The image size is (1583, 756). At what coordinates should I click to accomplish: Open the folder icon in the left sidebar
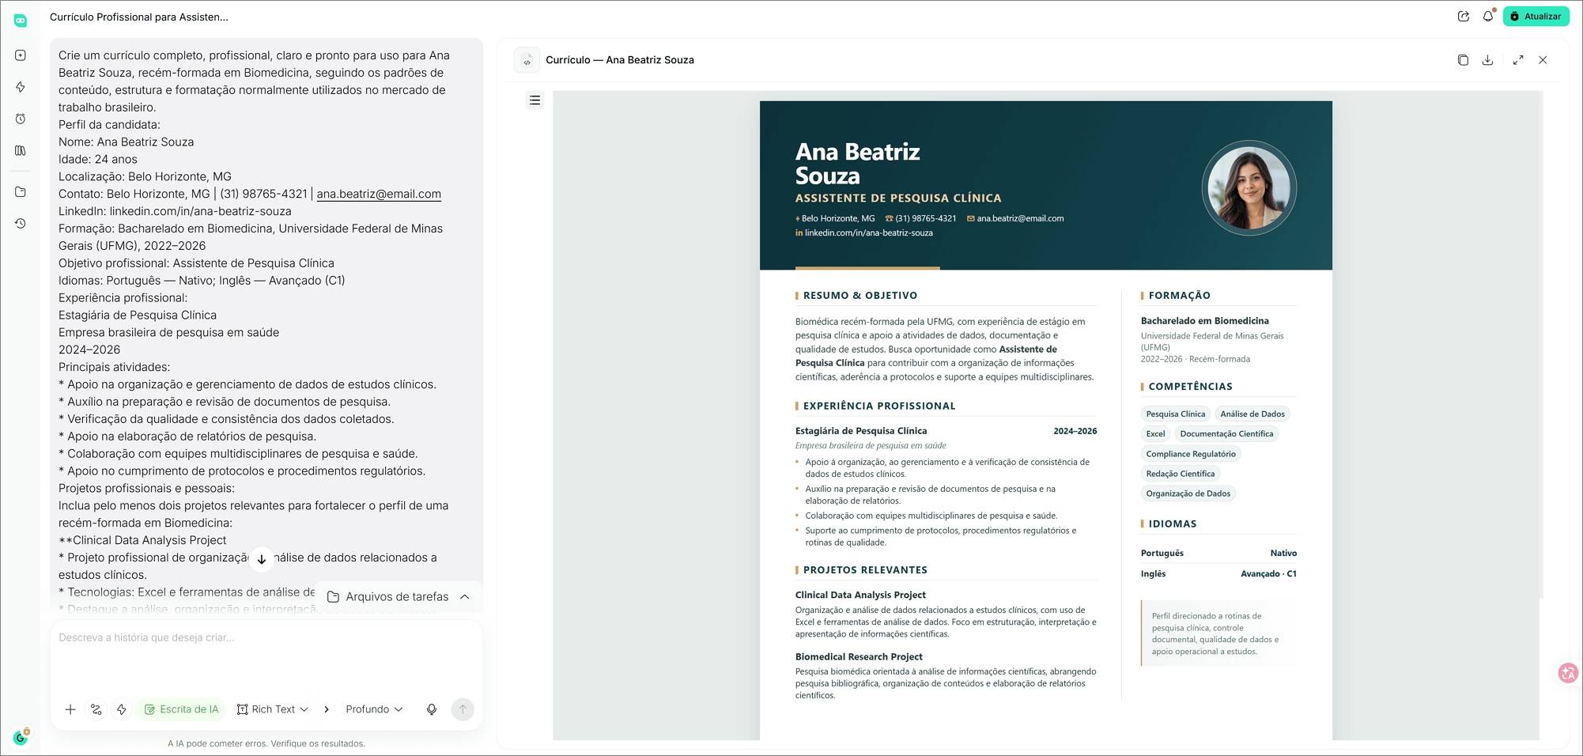tap(21, 192)
